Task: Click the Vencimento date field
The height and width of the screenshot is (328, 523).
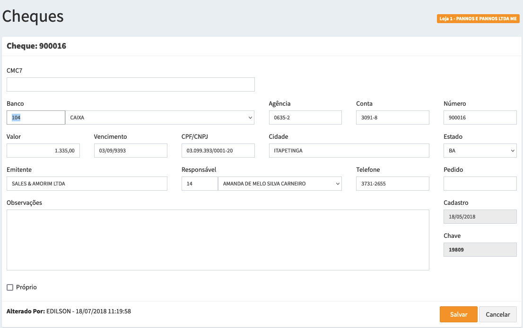Action: (x=131, y=151)
